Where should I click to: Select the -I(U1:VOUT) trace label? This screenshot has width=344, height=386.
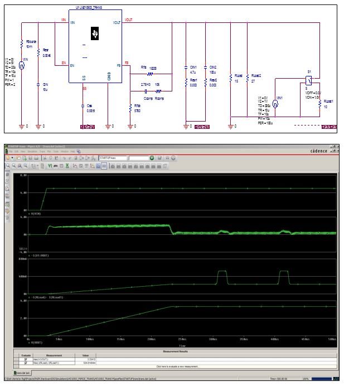click(x=40, y=255)
